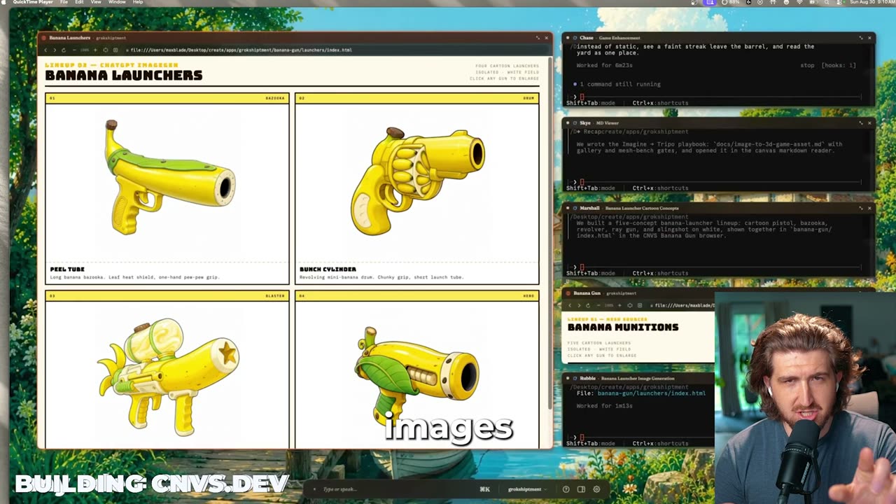The image size is (896, 504).
Task: Open the ⌘K command palette button
Action: [484, 489]
